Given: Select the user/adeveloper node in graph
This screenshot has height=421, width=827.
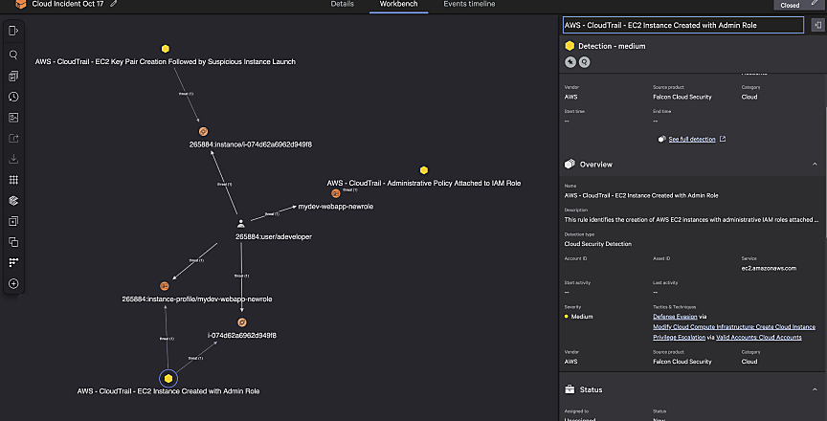Looking at the screenshot, I should pyautogui.click(x=240, y=223).
